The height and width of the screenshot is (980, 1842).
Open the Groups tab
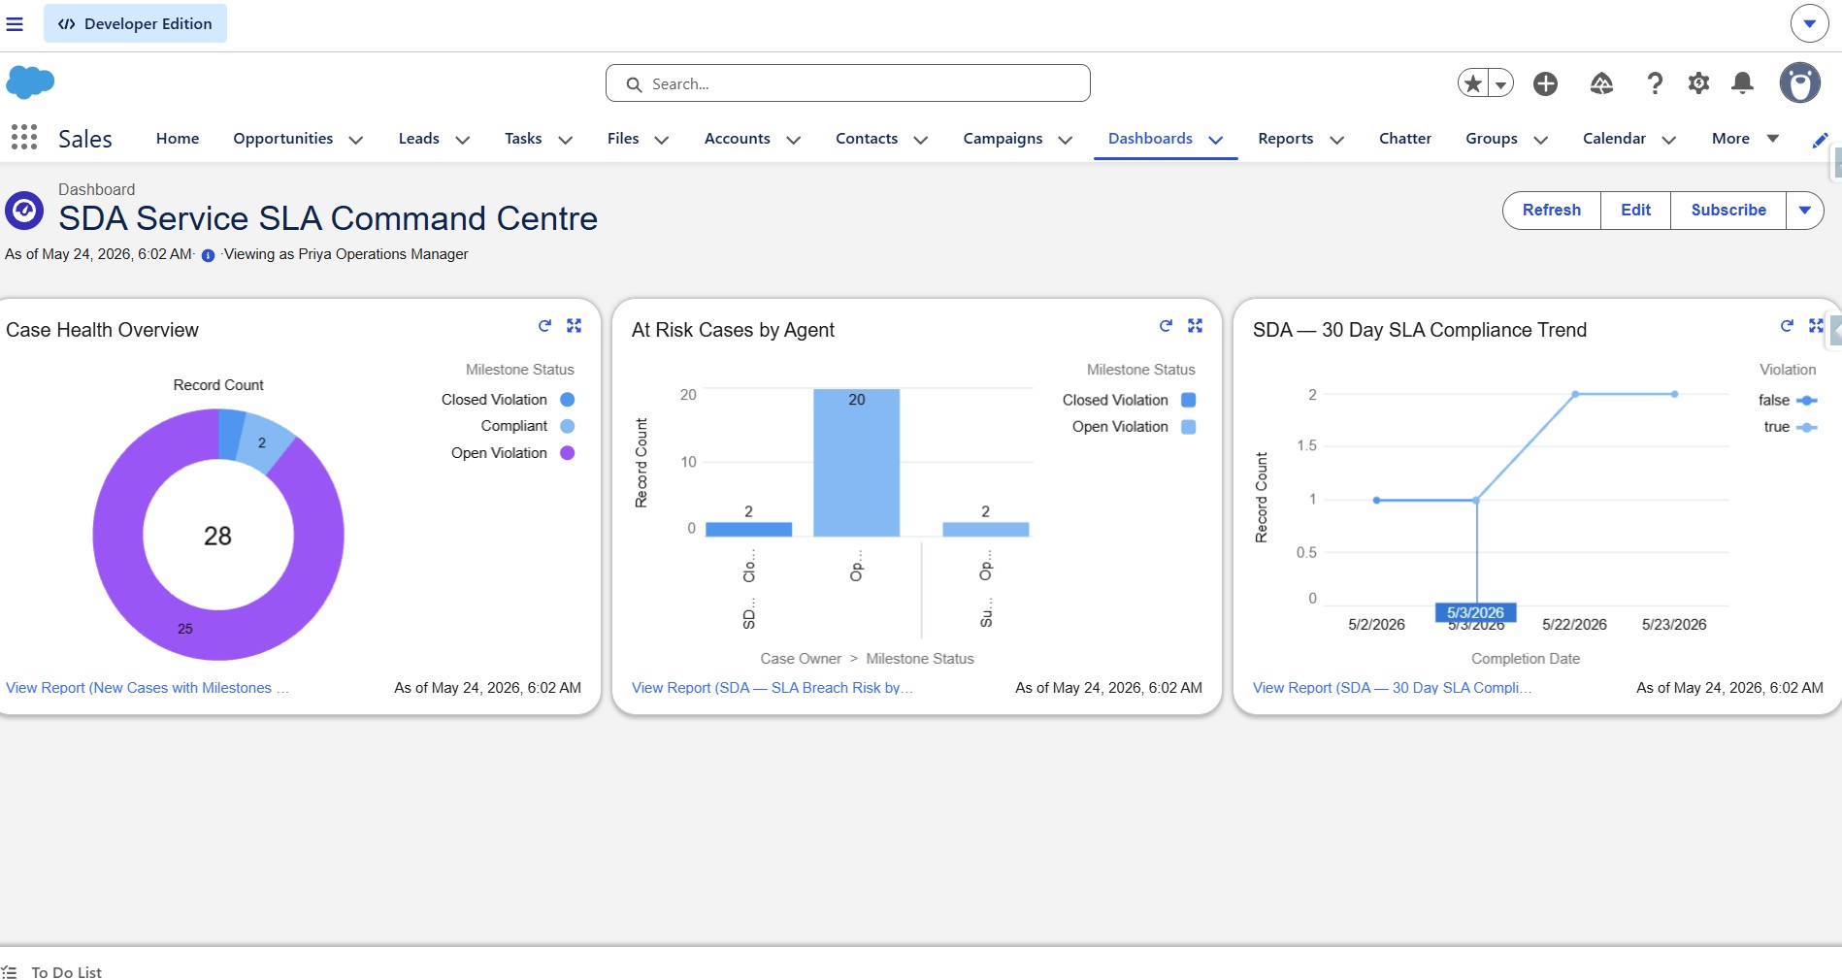coord(1492,139)
